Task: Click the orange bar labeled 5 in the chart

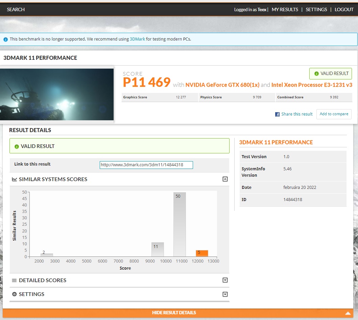Action: 202,253
